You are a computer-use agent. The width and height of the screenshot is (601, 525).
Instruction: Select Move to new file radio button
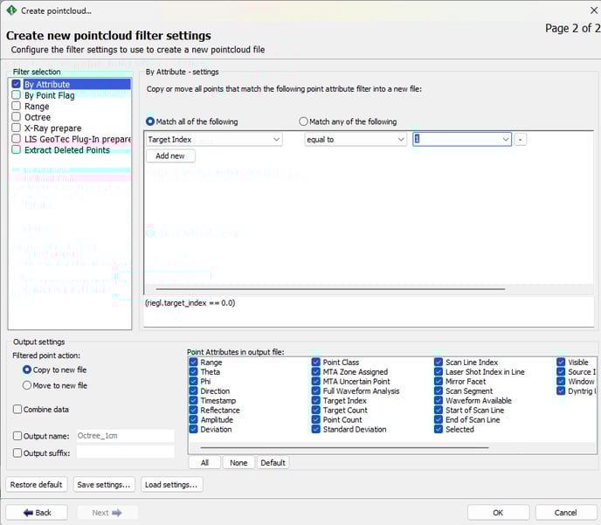tap(27, 385)
